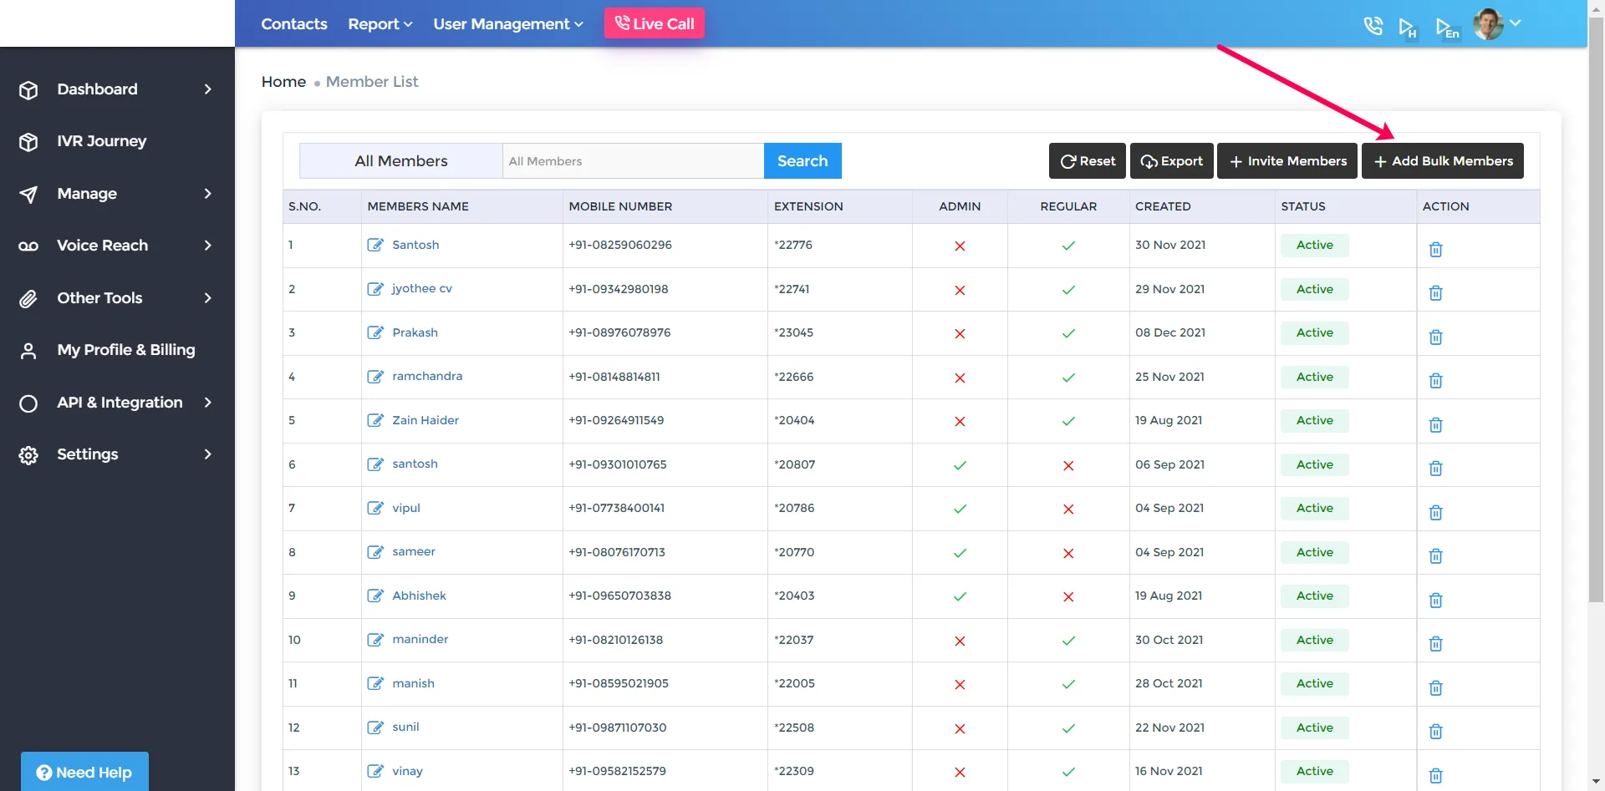This screenshot has width=1605, height=791.
Task: Edit Zain Haider via pencil icon
Action: pos(375,420)
